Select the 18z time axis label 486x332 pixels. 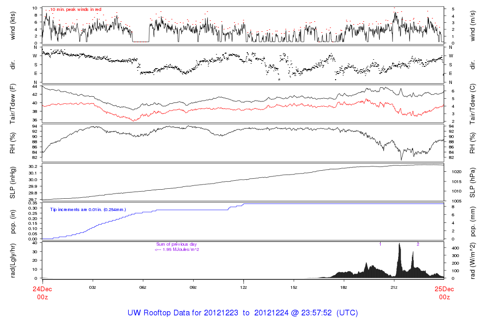[344, 287]
